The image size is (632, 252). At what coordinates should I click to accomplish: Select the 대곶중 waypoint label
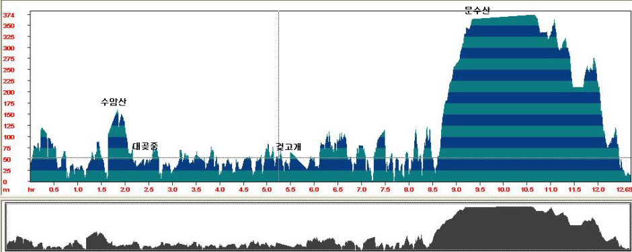point(145,146)
